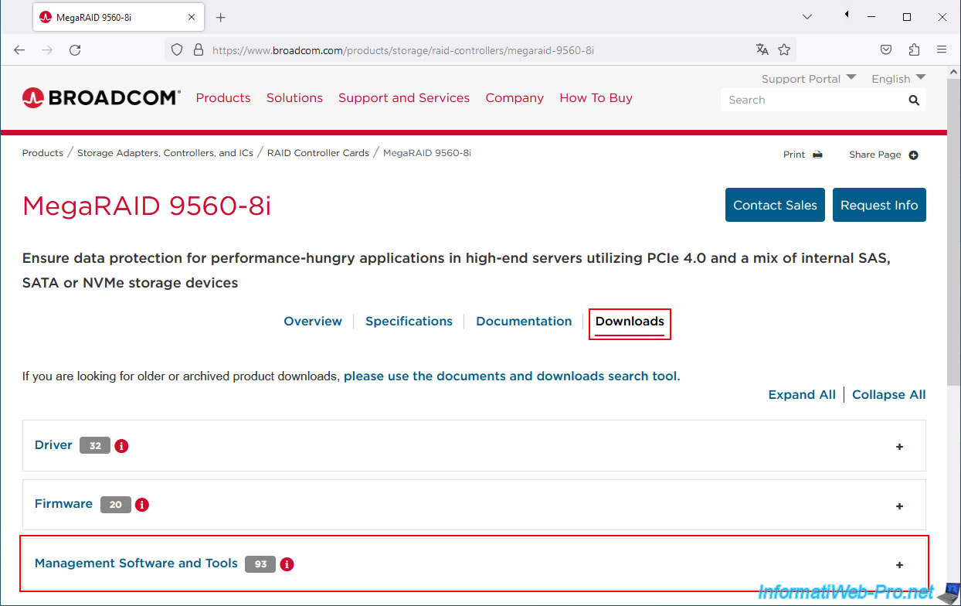This screenshot has height=606, width=961.
Task: Click the Contact Sales button
Action: click(x=775, y=205)
